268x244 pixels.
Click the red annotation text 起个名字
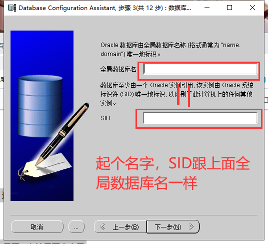125,163
